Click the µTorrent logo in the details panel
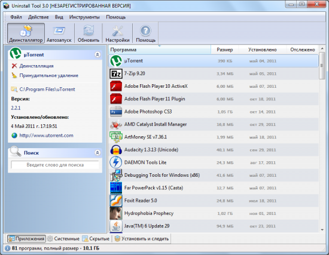Viewport: 329px width, 255px height. 16,53
